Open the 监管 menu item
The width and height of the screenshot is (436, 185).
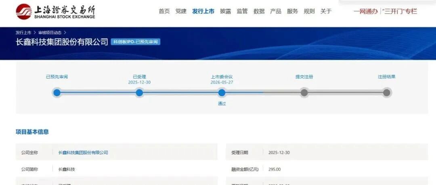[x=242, y=11]
